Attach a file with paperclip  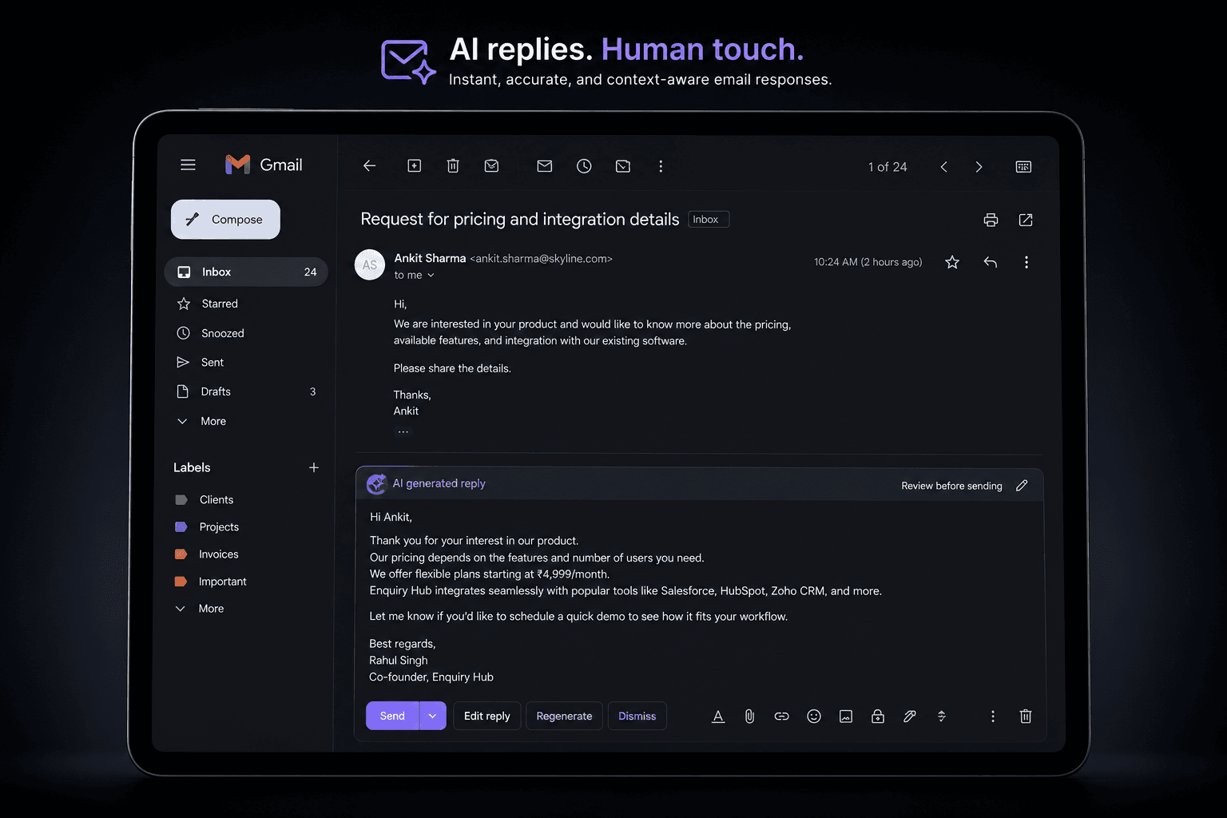coord(749,717)
